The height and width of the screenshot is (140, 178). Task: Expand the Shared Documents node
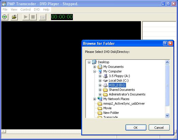(100, 90)
